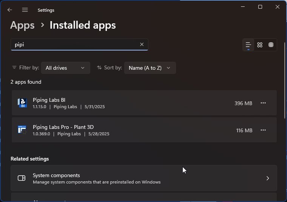Select the Piping Labs BI entry name
The height and width of the screenshot is (202, 287).
pyautogui.click(x=49, y=100)
